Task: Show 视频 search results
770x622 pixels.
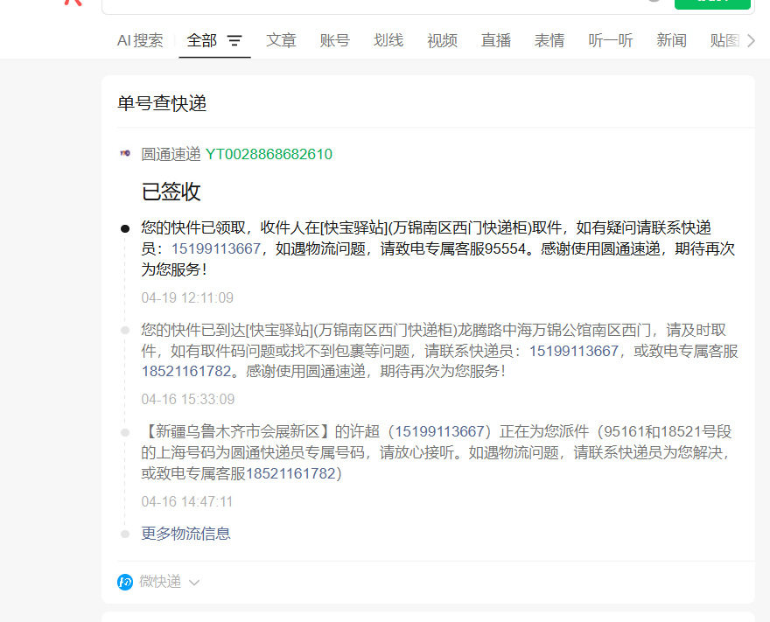Action: coord(442,40)
